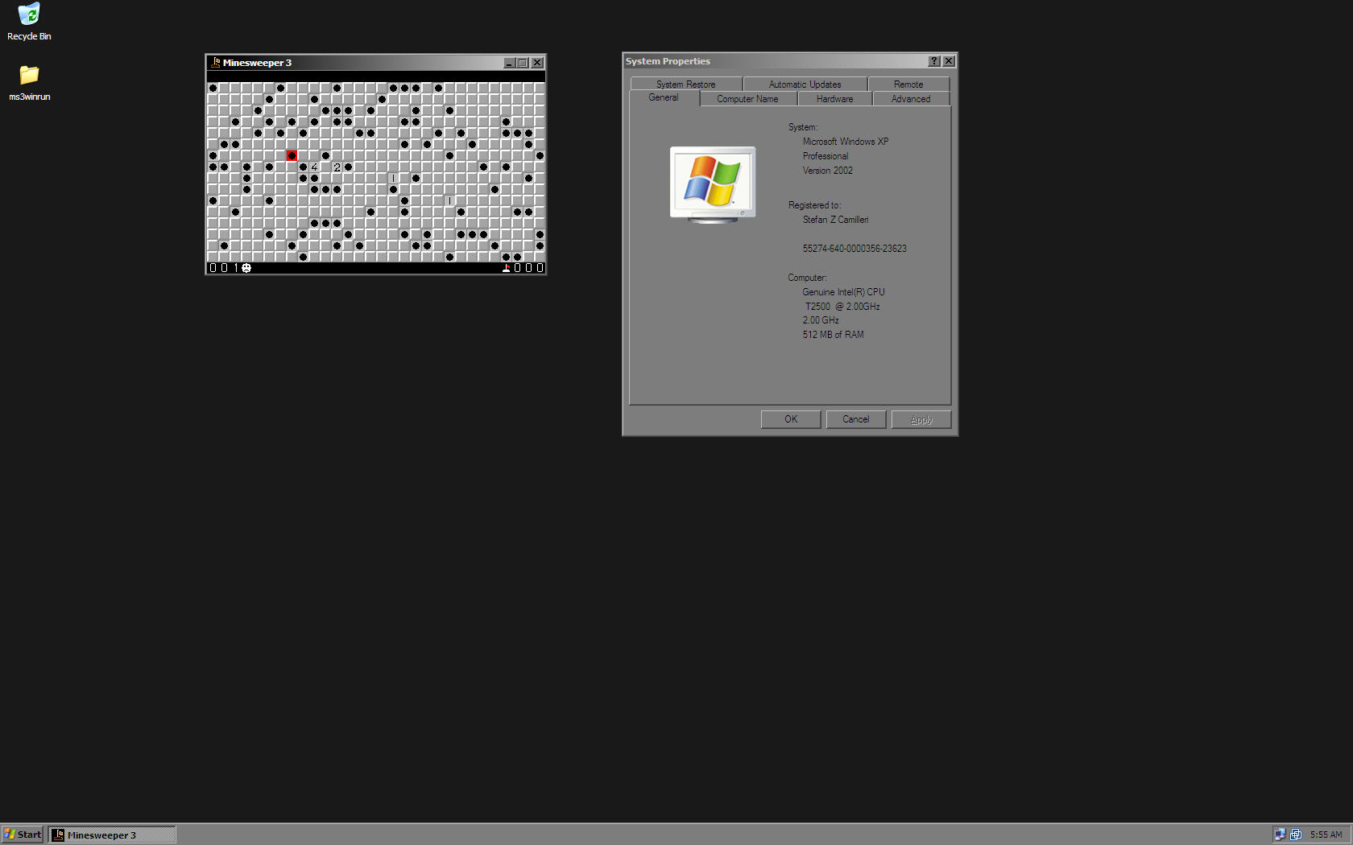Image resolution: width=1353 pixels, height=845 pixels.
Task: Click the revealed number 2 cell
Action: pos(337,167)
